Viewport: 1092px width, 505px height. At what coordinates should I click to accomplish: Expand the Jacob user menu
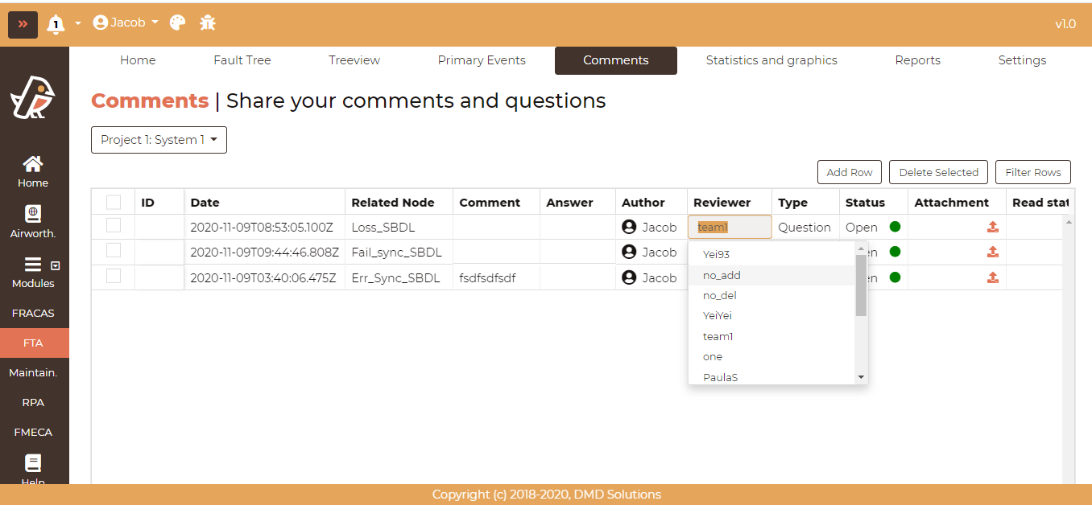[126, 23]
